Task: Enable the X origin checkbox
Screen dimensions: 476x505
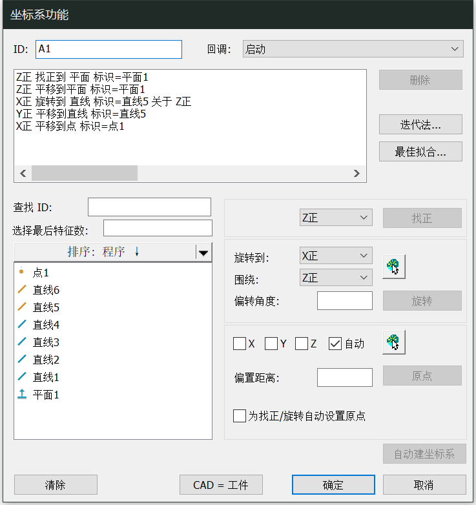Action: click(x=240, y=344)
